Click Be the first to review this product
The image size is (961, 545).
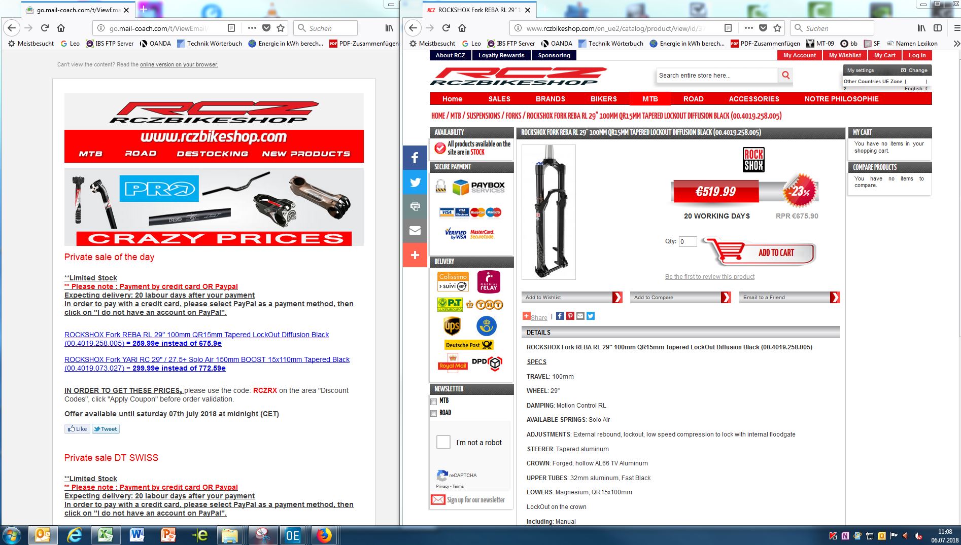tap(709, 277)
